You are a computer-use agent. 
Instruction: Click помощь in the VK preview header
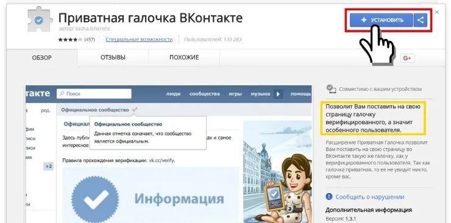[301, 94]
